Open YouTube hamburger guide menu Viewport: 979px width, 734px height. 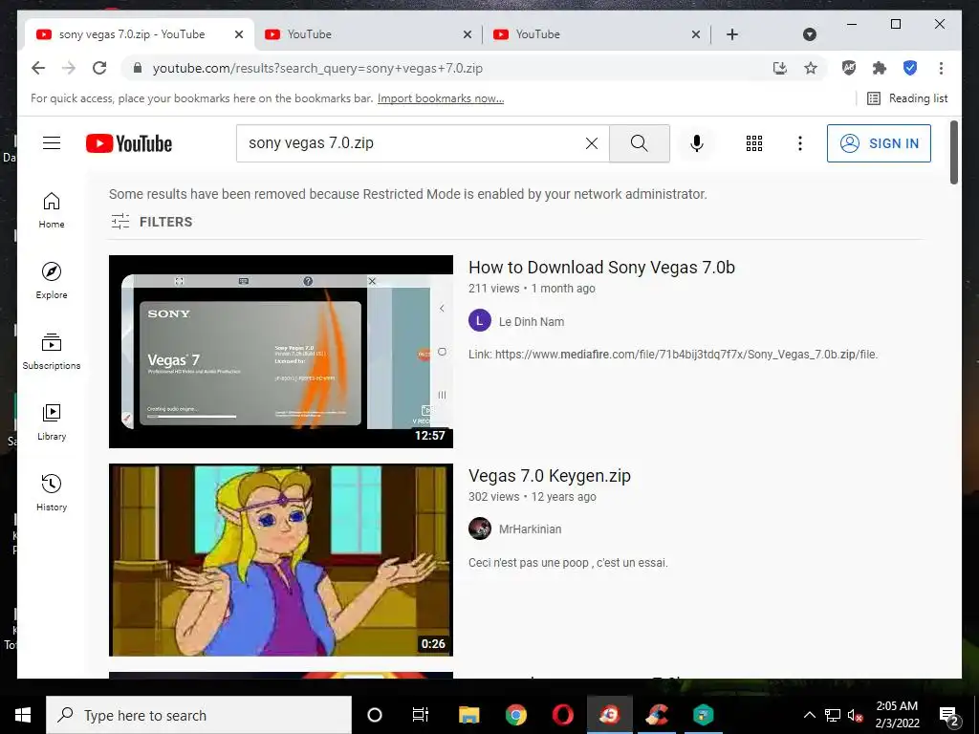click(52, 143)
